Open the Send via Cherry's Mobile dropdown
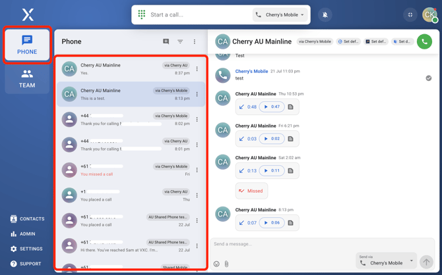 pos(386,261)
